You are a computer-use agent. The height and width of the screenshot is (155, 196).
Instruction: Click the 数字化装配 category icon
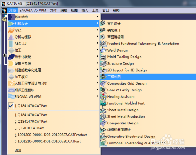[11, 57]
